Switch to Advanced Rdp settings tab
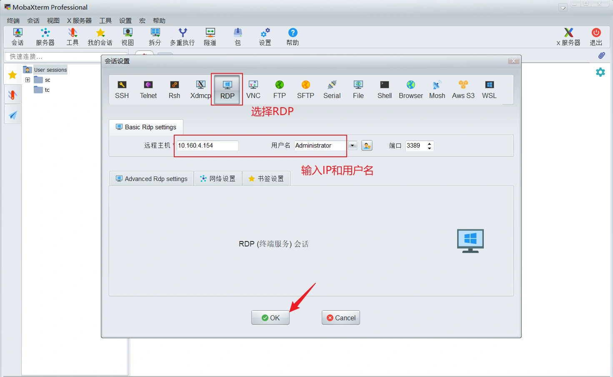 point(152,178)
